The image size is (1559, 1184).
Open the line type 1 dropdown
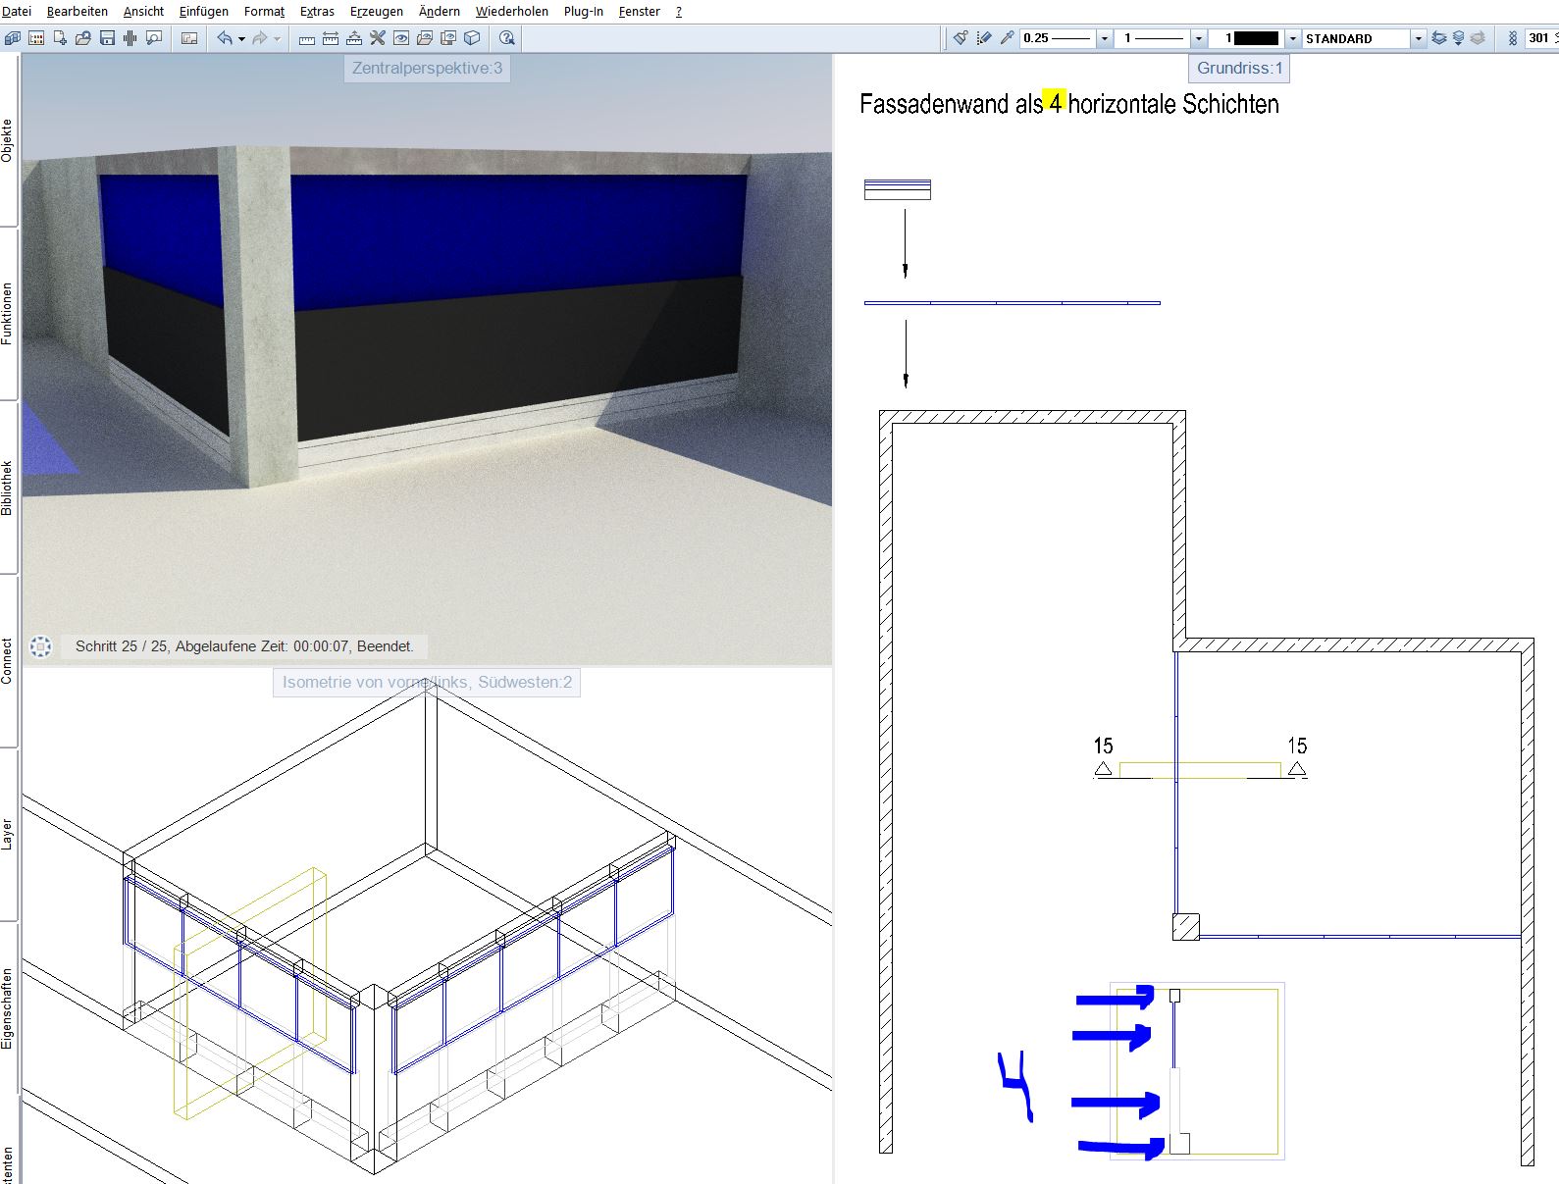1198,38
